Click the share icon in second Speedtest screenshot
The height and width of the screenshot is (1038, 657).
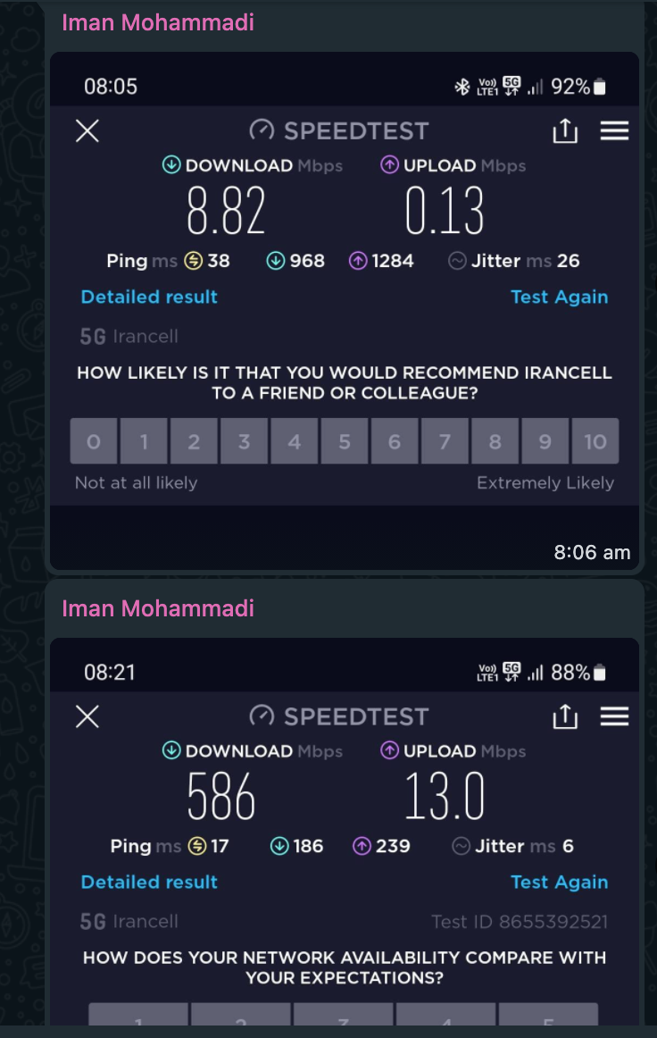tap(565, 716)
